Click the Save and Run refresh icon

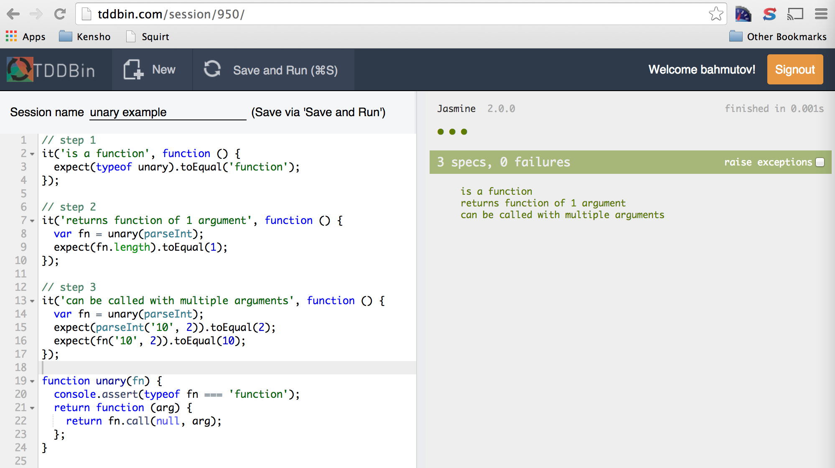click(x=212, y=69)
